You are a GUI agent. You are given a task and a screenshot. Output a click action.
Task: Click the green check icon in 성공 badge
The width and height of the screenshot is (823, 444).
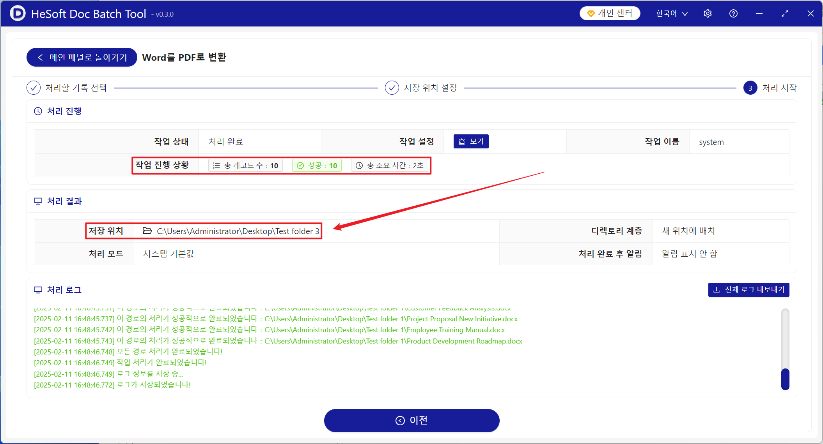(x=300, y=166)
